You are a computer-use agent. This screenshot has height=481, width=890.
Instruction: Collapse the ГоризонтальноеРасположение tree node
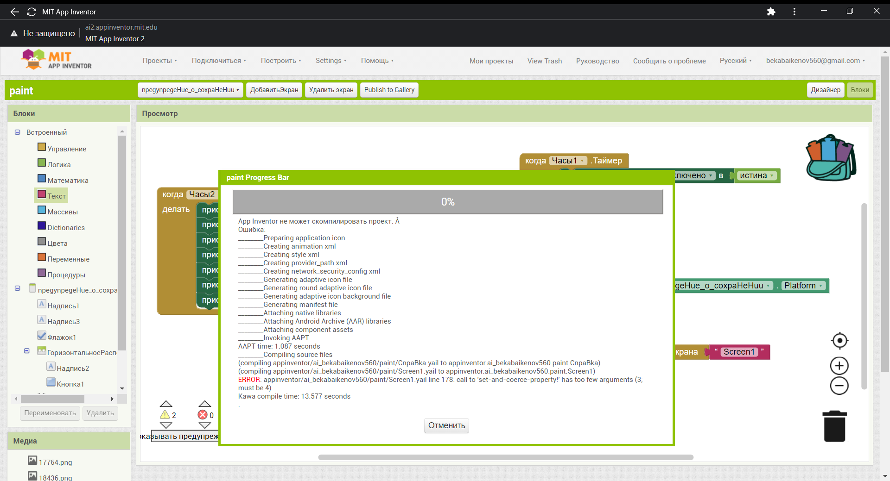(27, 351)
